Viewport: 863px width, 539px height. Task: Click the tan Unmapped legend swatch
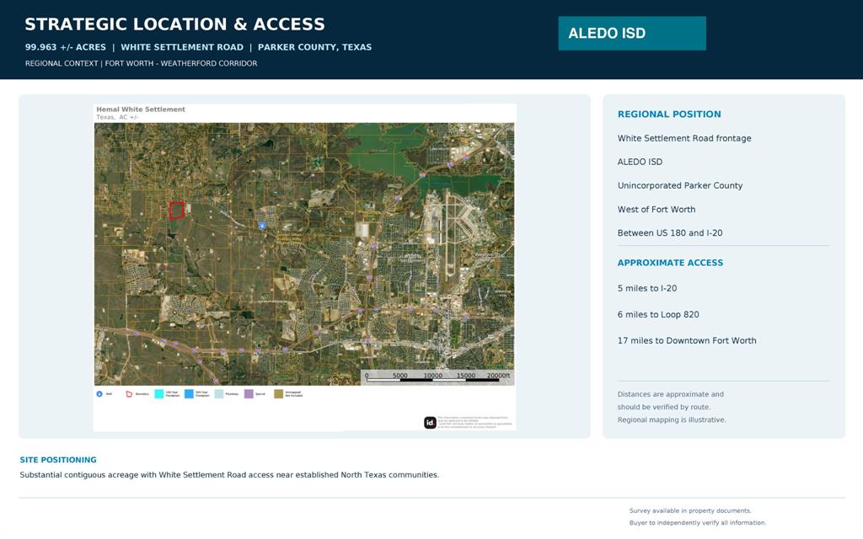(x=278, y=394)
